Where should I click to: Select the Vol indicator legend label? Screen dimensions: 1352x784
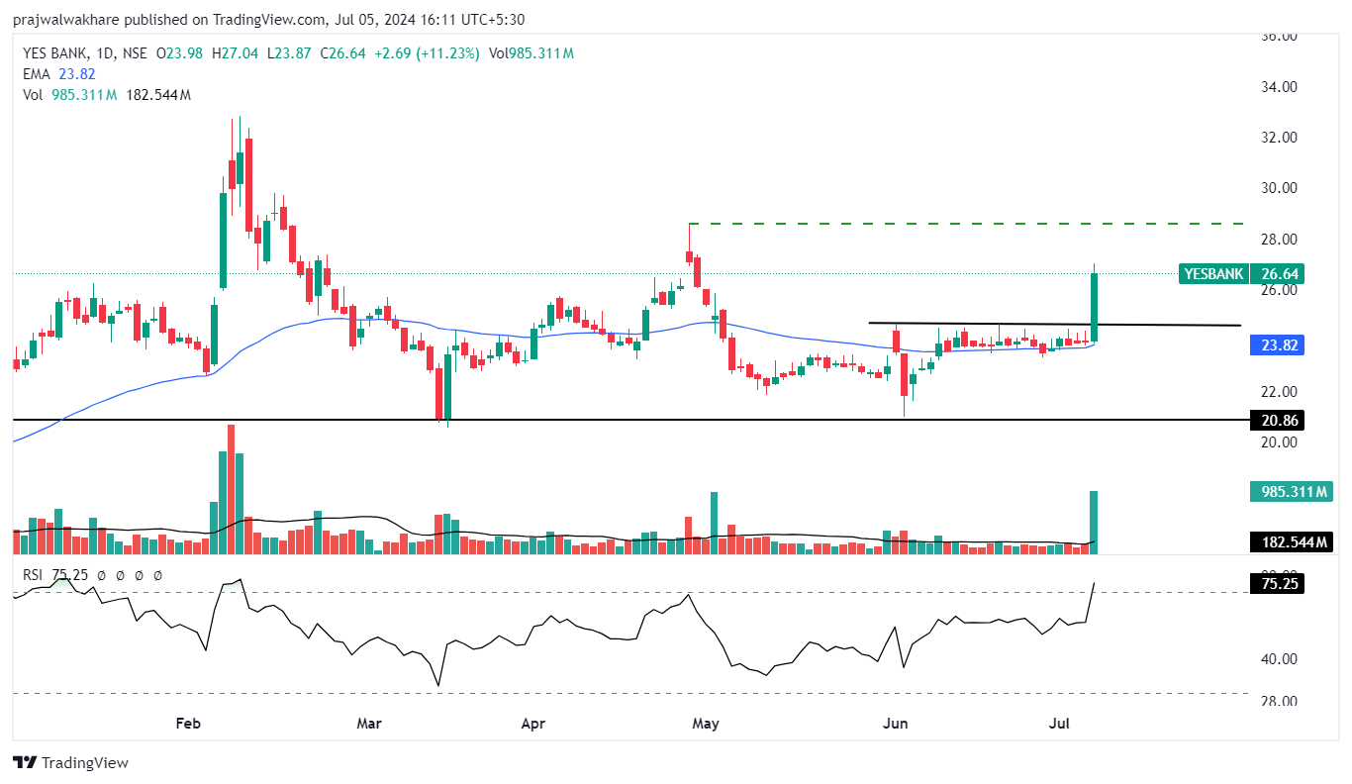[34, 94]
